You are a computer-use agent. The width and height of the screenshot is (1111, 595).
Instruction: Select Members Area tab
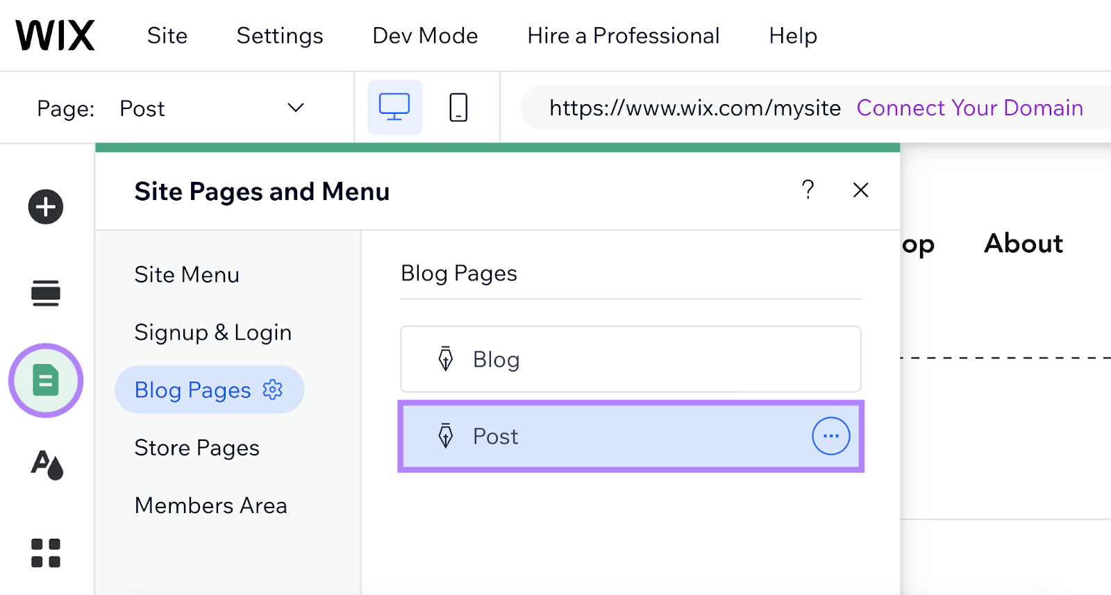(211, 505)
